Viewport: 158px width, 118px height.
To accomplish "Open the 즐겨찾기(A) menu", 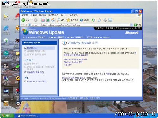I will click(x=53, y=15).
